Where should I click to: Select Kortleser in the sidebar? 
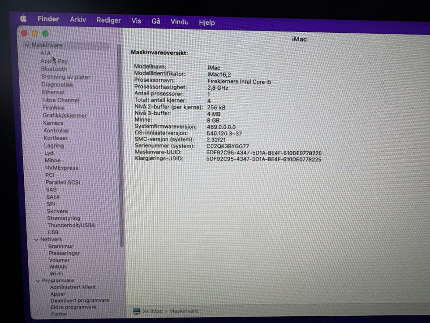pos(56,138)
